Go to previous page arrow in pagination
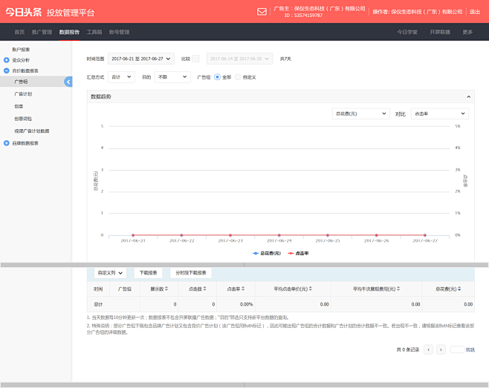489x388 pixels. click(x=429, y=349)
